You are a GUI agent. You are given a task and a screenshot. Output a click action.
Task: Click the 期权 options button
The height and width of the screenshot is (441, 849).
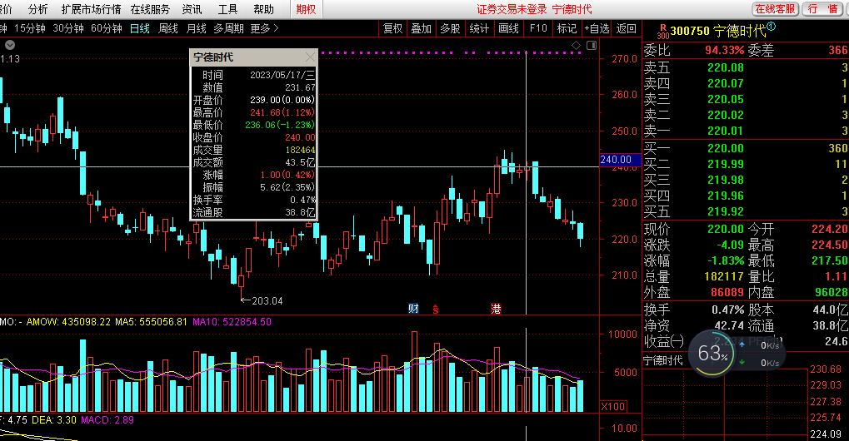pos(306,9)
